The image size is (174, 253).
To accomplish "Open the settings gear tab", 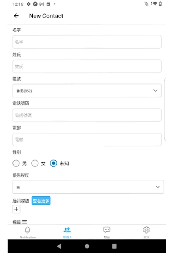I will (146, 232).
